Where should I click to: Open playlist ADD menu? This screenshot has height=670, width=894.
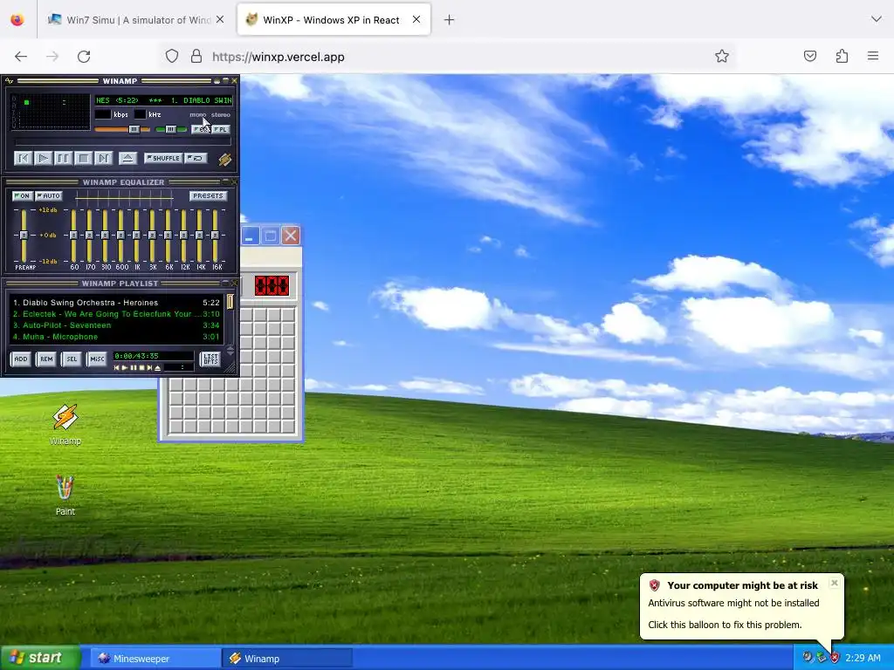[x=21, y=359]
